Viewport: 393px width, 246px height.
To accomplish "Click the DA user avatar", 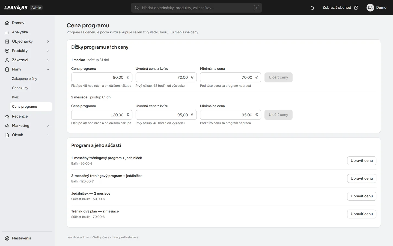I will point(370,8).
